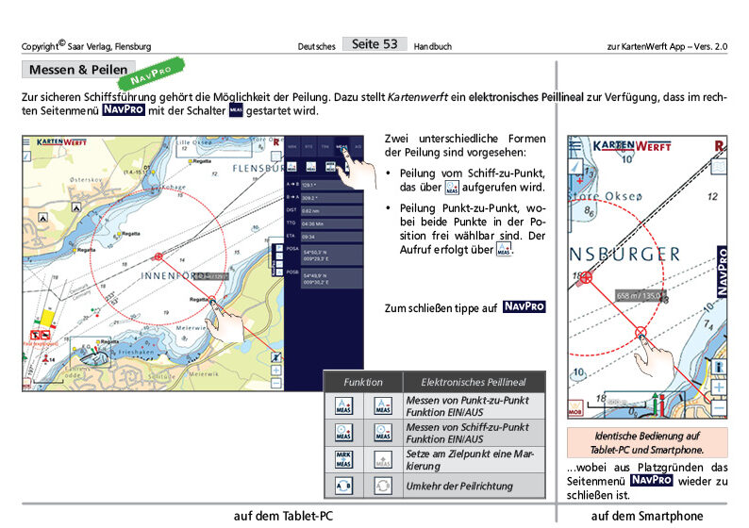
Task: Click the 'Seite 53' page label
Action: pos(374,44)
